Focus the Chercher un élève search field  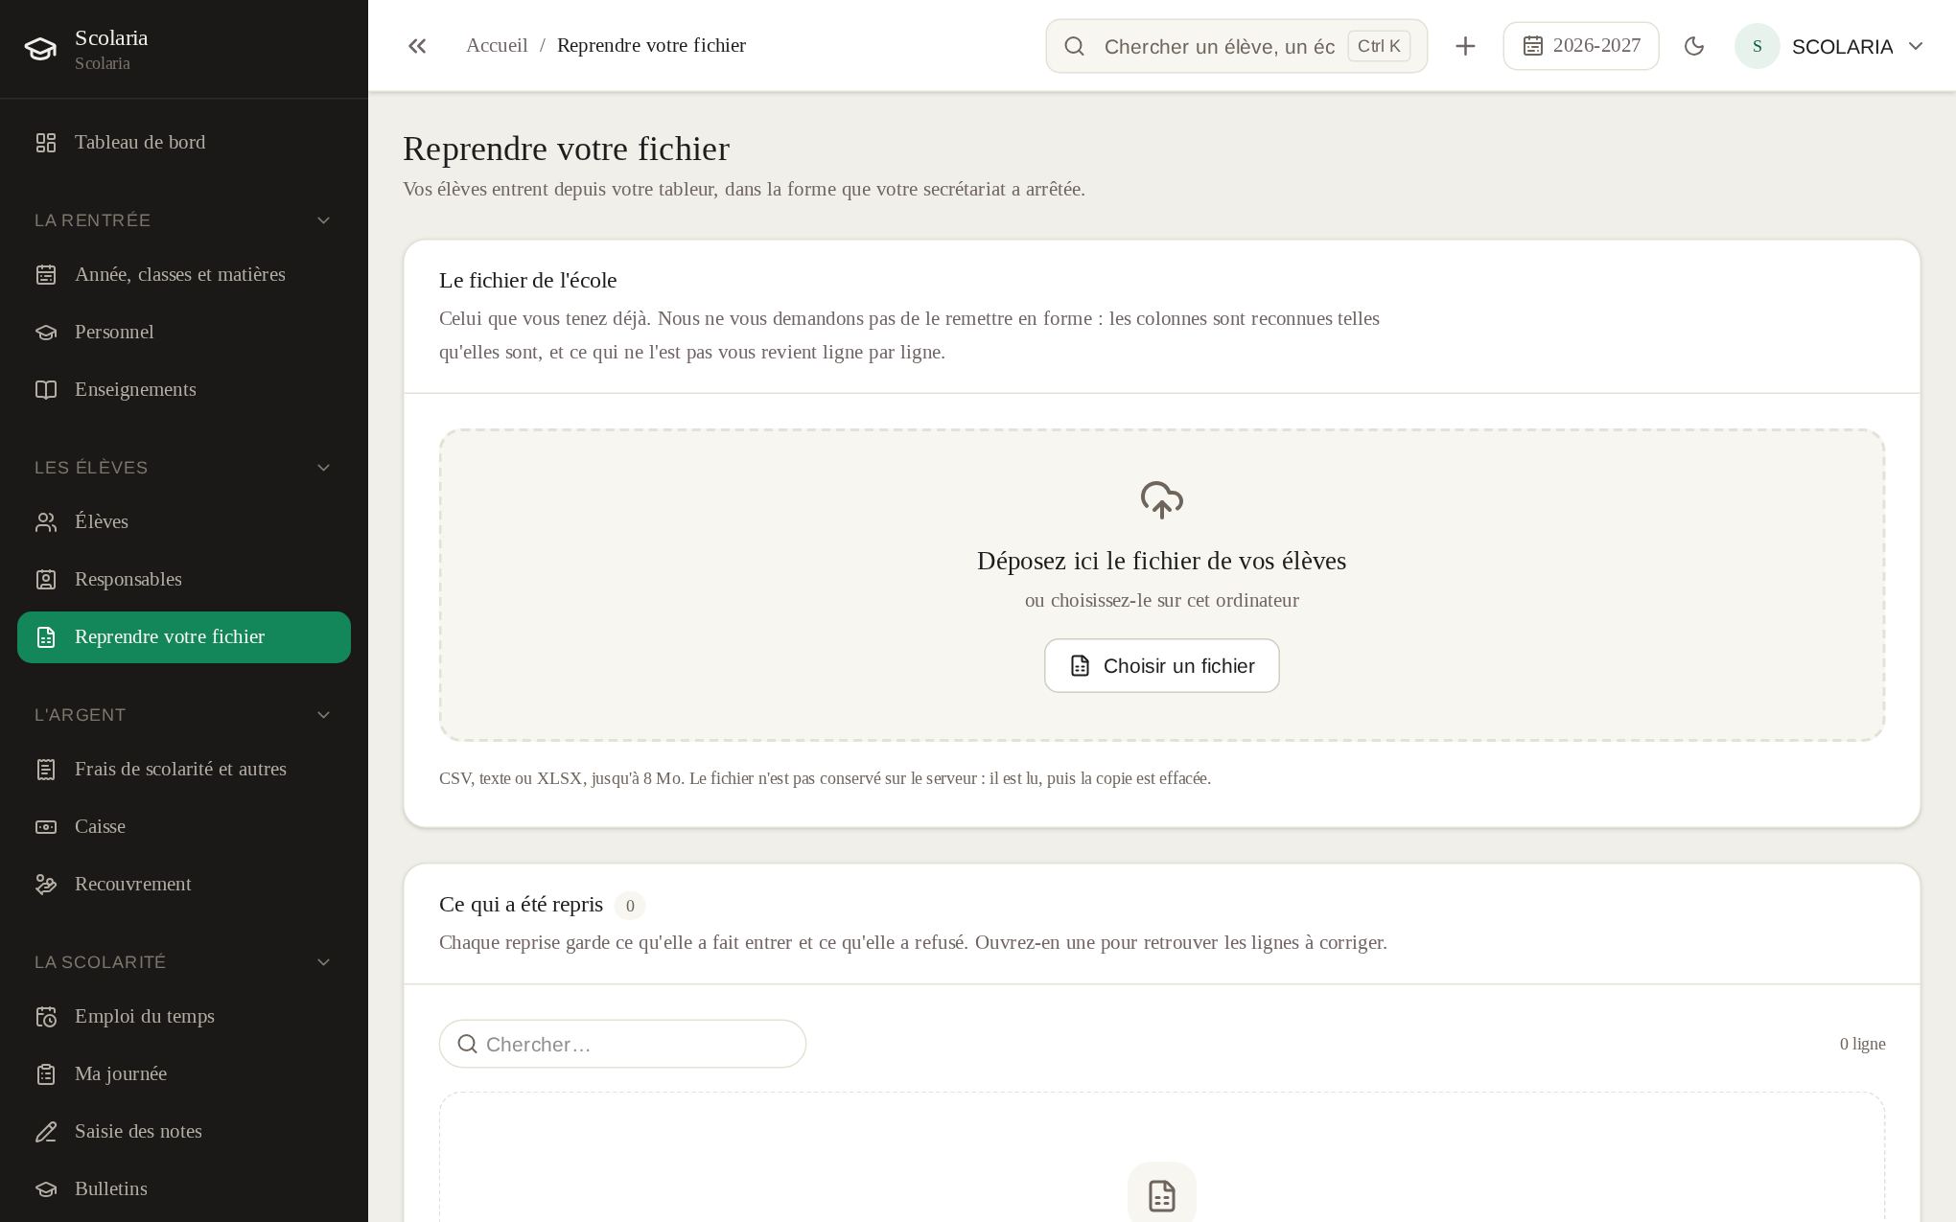[1237, 46]
